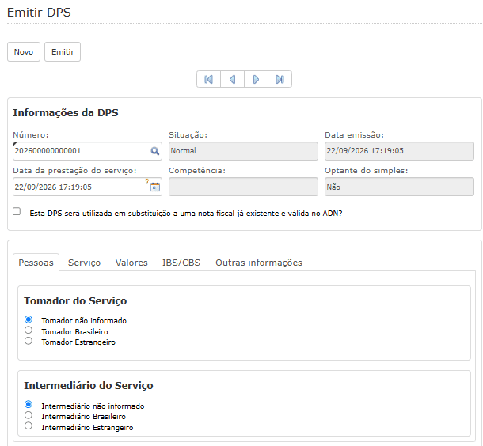Select Tomador não informado radio
Screen dimensions: 483x446
[x=29, y=319]
